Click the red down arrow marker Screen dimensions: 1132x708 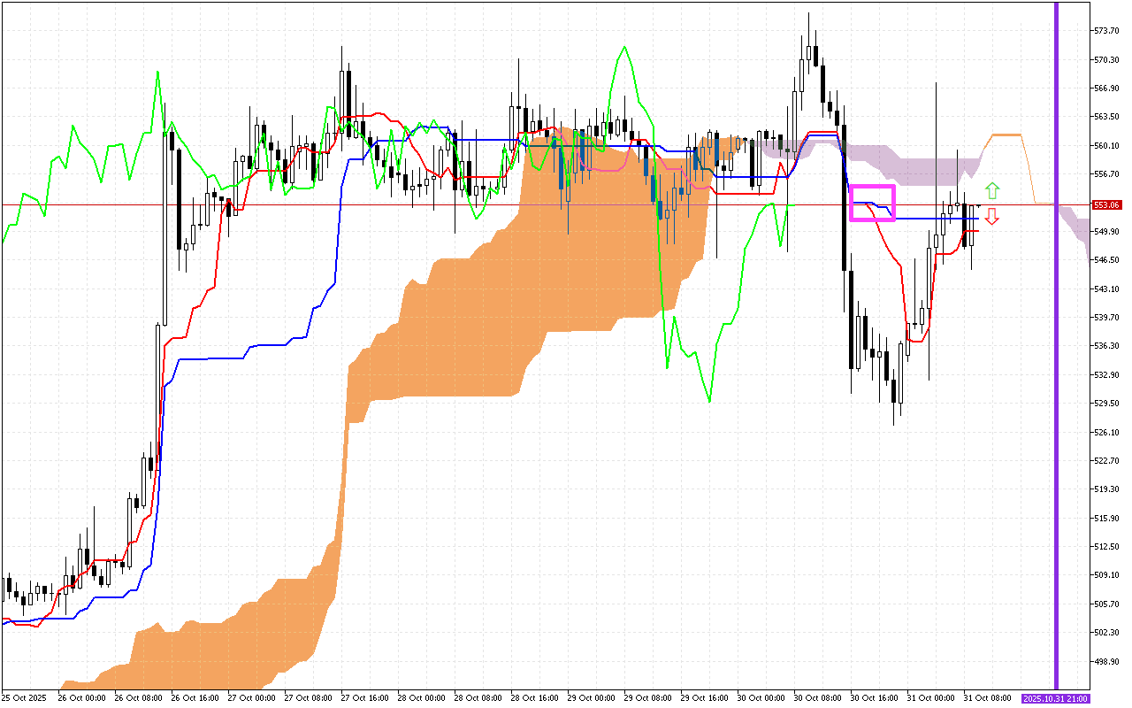coord(992,216)
